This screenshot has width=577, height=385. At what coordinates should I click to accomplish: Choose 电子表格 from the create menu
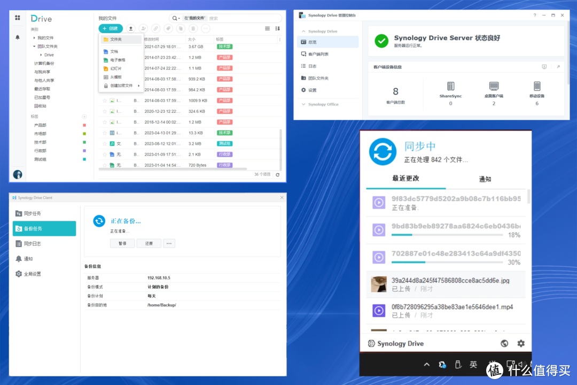coord(118,60)
